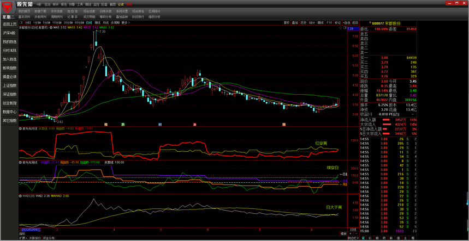Open 上证指数 in left sidebar
Viewport: 469px width, 241px height.
pos(10,85)
